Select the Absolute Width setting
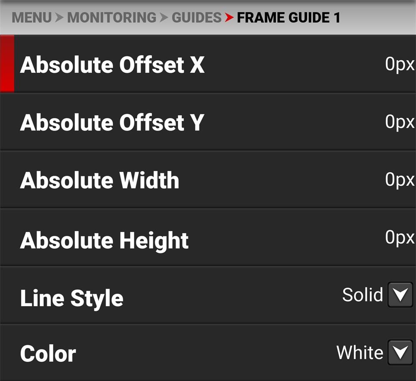The height and width of the screenshot is (381, 416). tap(208, 180)
